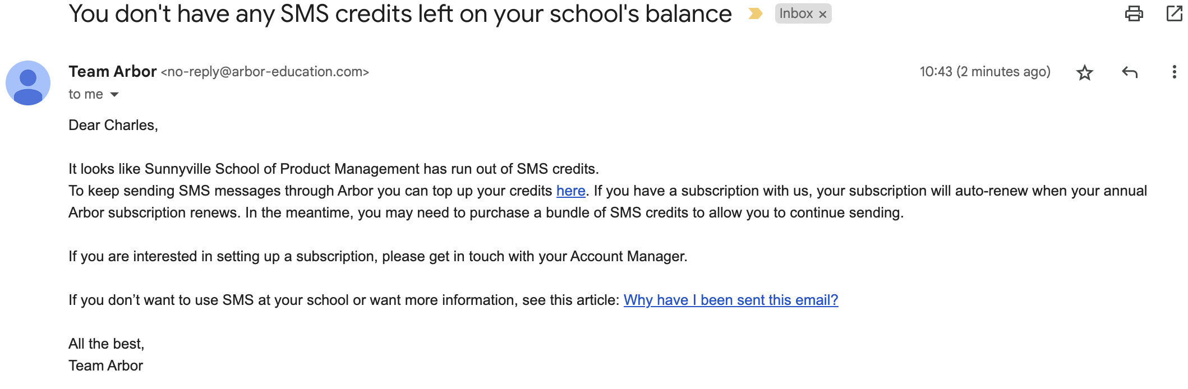
Task: Click the Inbox label chip
Action: click(x=796, y=14)
